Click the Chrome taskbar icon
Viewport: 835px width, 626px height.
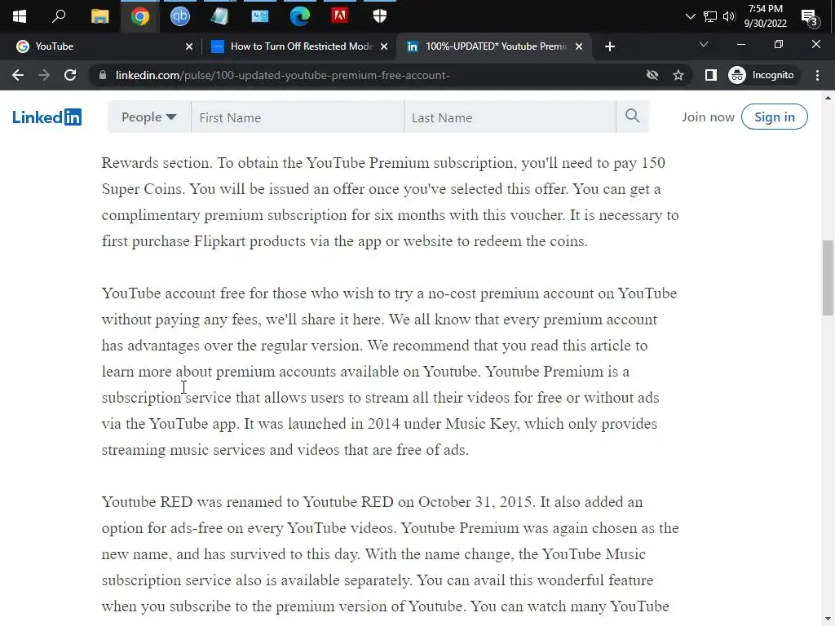[140, 16]
